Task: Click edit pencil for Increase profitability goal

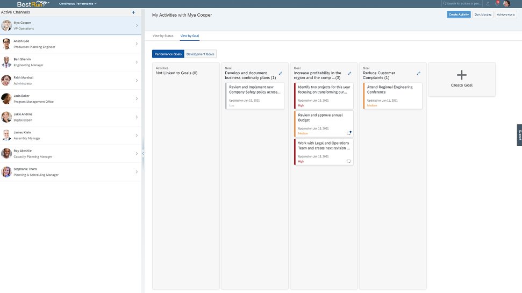Action: click(x=349, y=73)
